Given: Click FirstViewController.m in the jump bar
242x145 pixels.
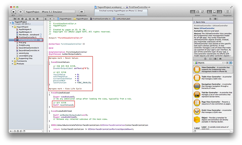Looking at the screenshot, I should [100, 19].
